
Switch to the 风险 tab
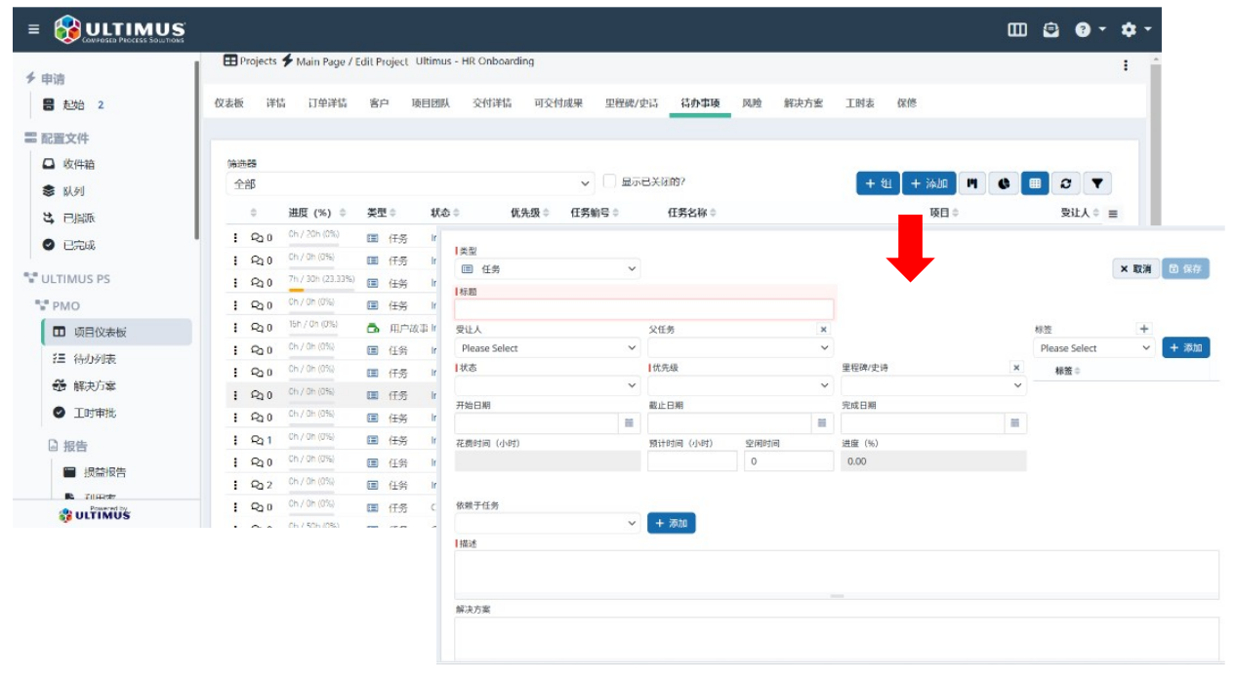(752, 103)
